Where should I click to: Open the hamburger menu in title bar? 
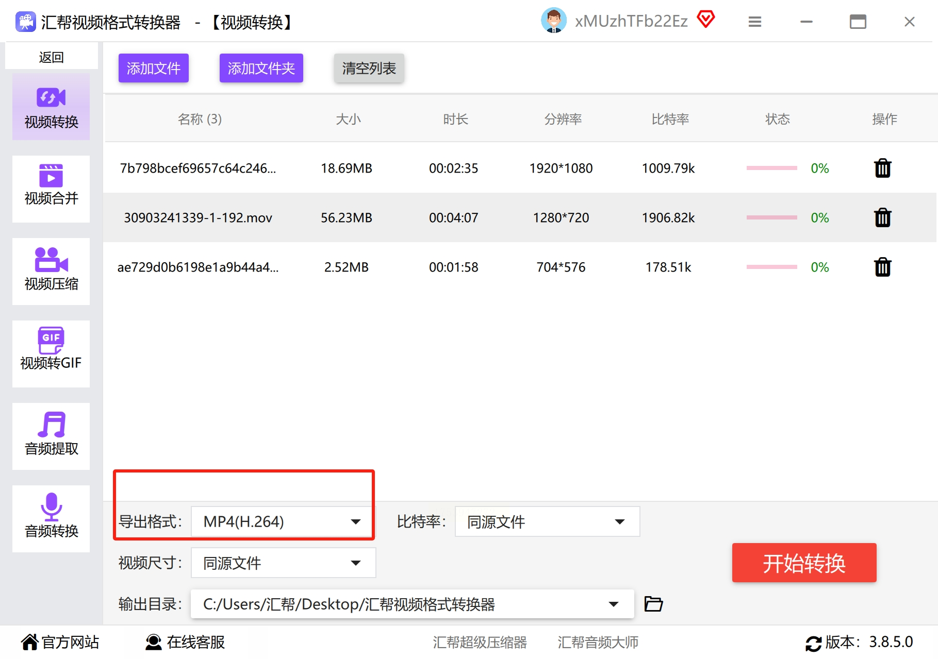755,22
